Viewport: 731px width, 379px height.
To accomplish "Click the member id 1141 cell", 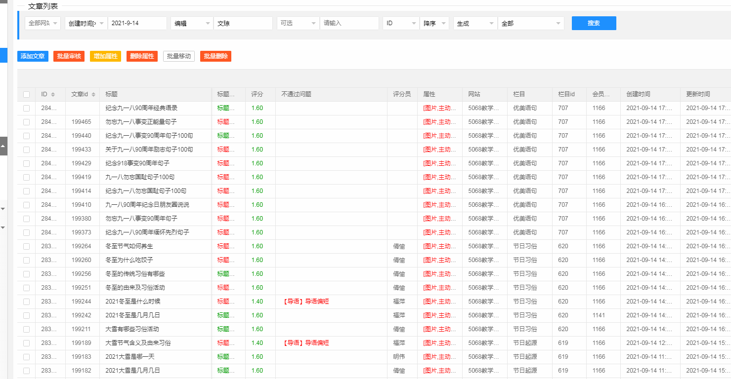I will [x=599, y=315].
